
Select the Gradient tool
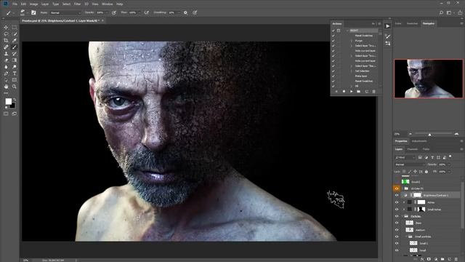coord(15,60)
